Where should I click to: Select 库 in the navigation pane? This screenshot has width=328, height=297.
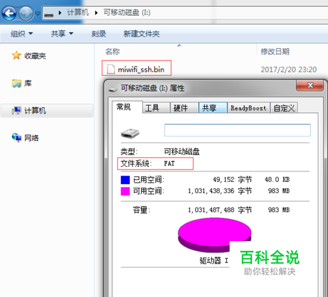coord(28,83)
